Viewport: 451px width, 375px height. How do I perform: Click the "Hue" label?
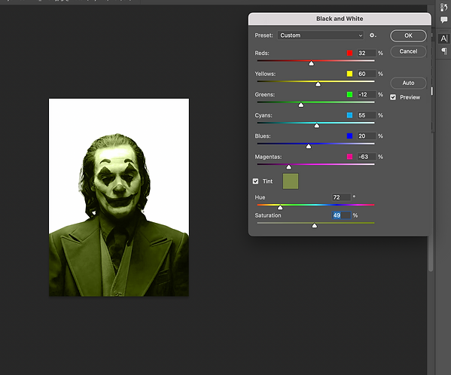260,197
